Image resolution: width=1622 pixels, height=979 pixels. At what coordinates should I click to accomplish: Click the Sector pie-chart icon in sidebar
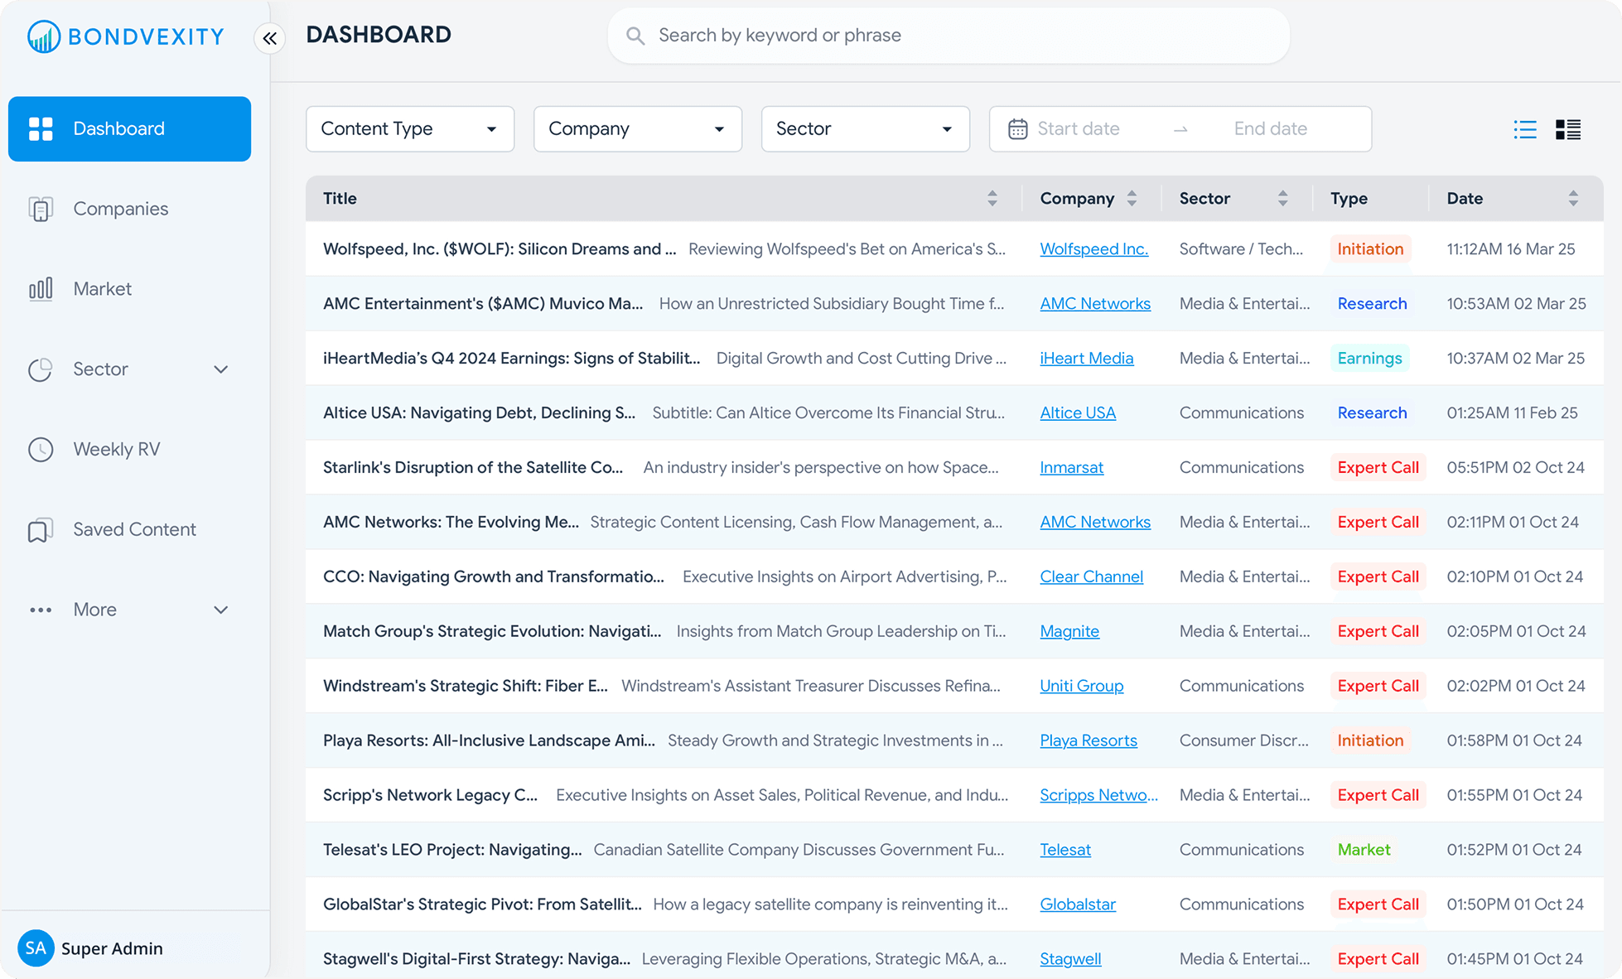click(41, 369)
